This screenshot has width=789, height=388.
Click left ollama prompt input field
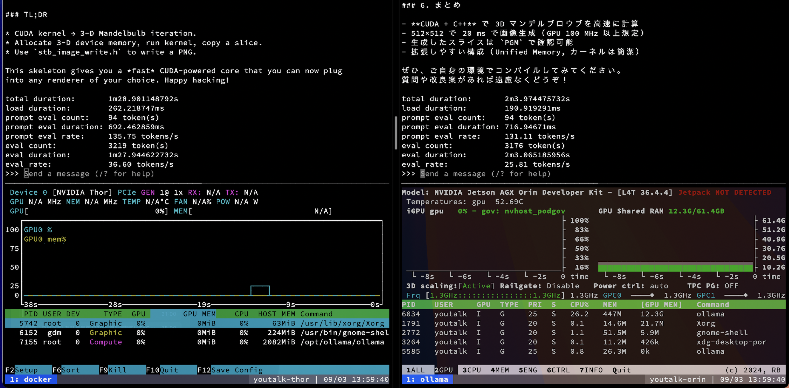point(89,174)
